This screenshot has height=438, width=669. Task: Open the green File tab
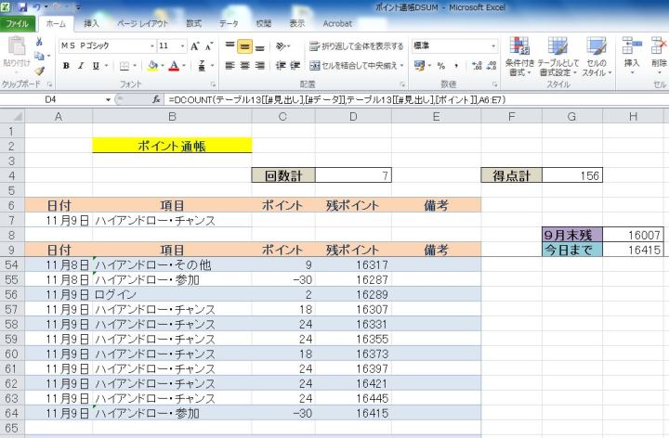pyautogui.click(x=17, y=22)
